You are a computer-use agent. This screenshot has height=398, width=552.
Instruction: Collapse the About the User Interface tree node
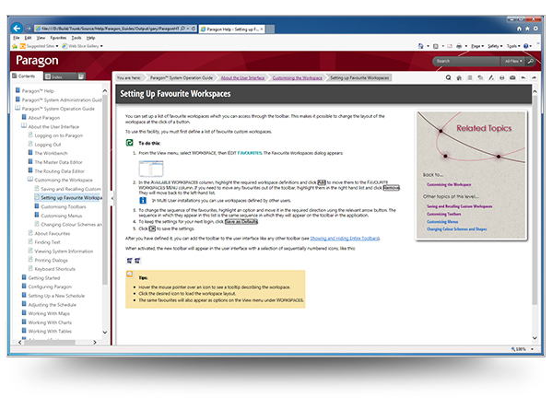pyautogui.click(x=24, y=126)
